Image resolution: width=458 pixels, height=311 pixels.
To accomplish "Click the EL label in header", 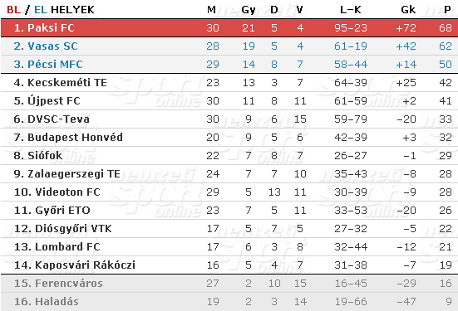I will click(x=41, y=10).
